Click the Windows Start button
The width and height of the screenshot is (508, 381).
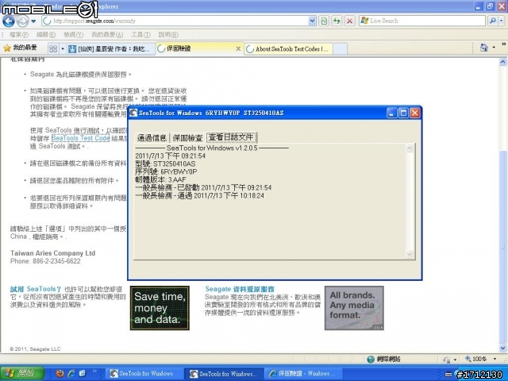pos(22,373)
